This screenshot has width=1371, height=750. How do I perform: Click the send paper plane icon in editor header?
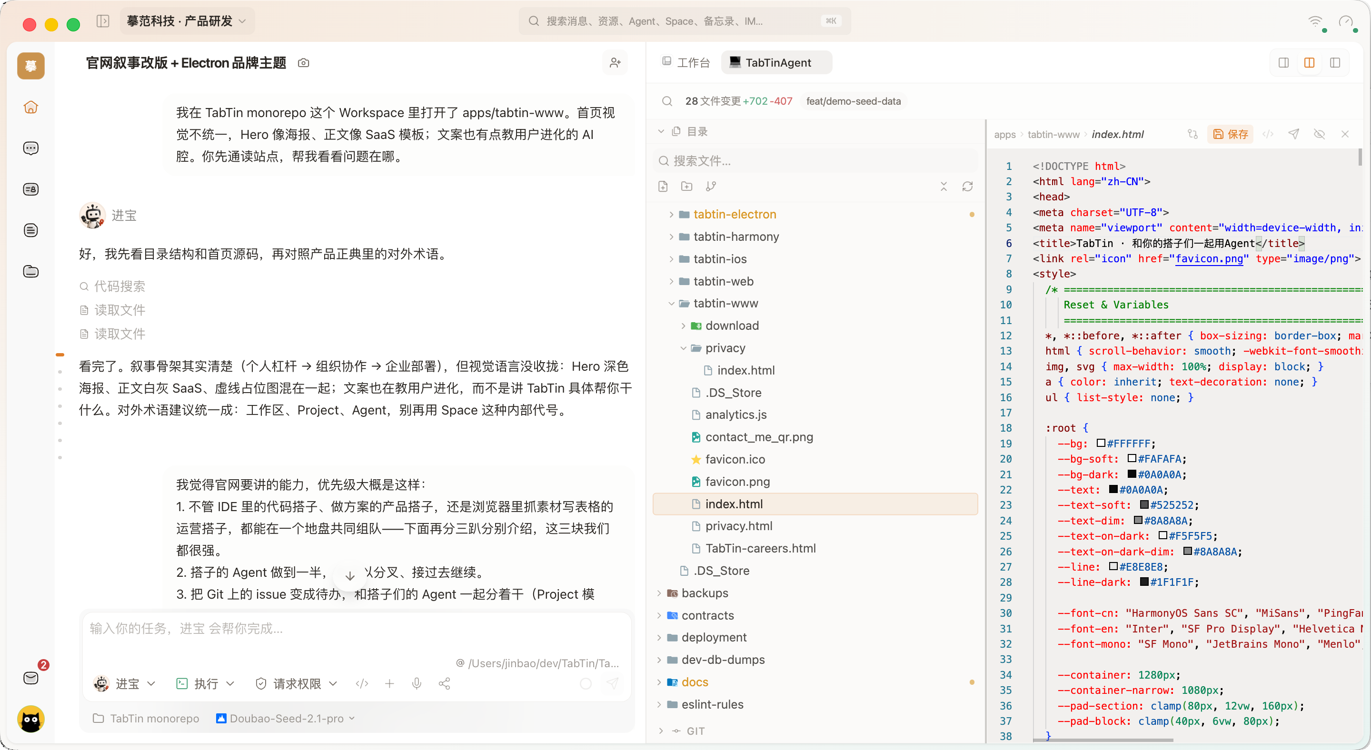click(1294, 134)
